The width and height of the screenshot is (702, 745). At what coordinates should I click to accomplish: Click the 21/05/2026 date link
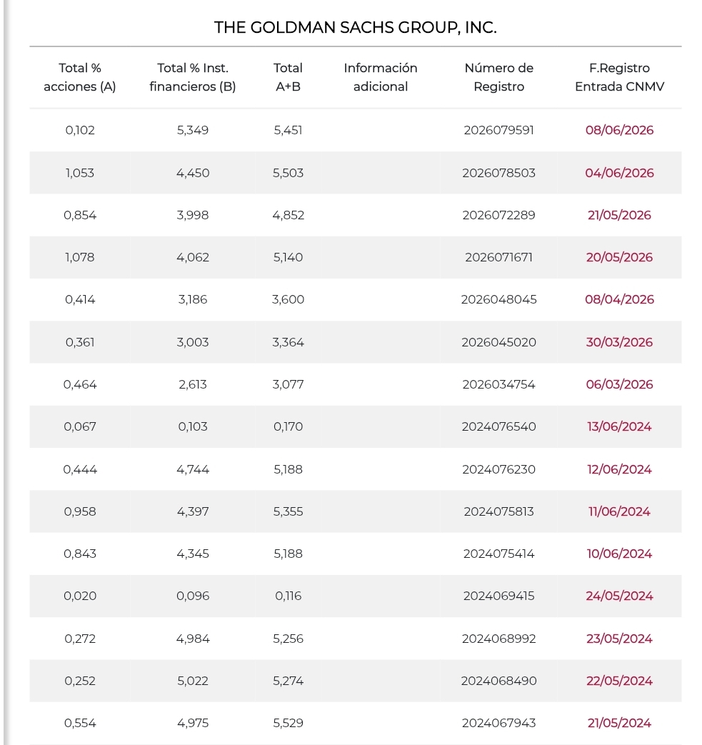click(619, 215)
